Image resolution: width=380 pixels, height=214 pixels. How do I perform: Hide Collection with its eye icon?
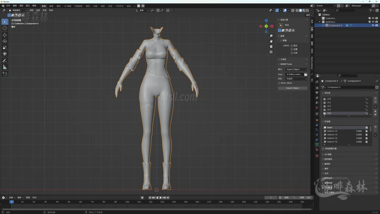pos(373,18)
